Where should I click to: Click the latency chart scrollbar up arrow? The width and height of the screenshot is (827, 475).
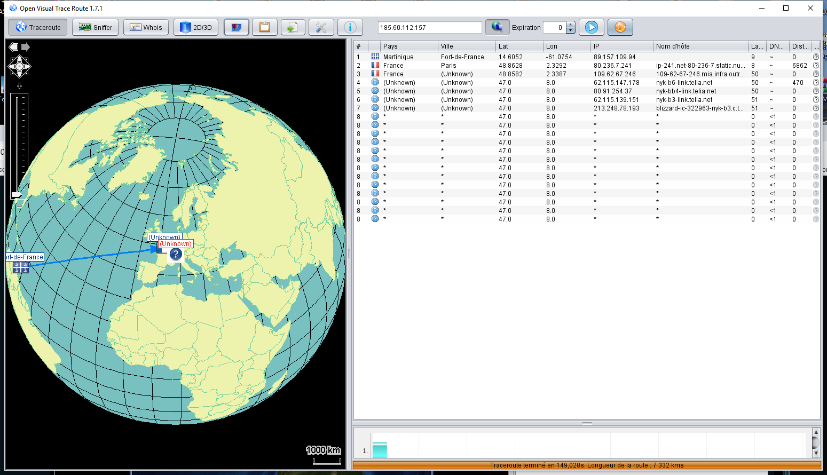point(816,432)
